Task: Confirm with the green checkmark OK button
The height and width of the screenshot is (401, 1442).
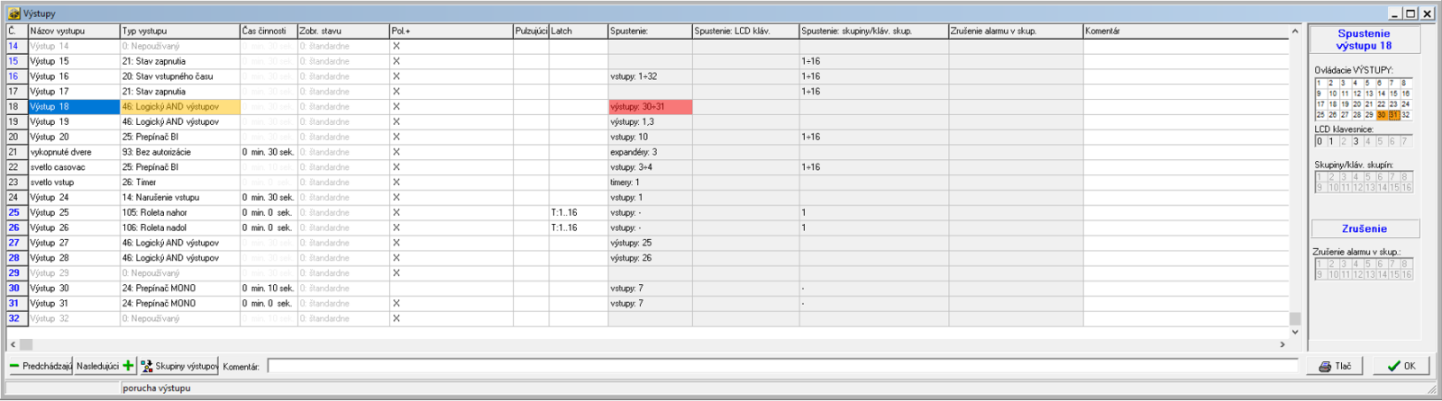Action: (1401, 366)
